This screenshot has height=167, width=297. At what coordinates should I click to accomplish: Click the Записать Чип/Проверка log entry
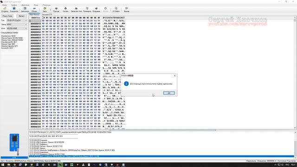click(72, 150)
